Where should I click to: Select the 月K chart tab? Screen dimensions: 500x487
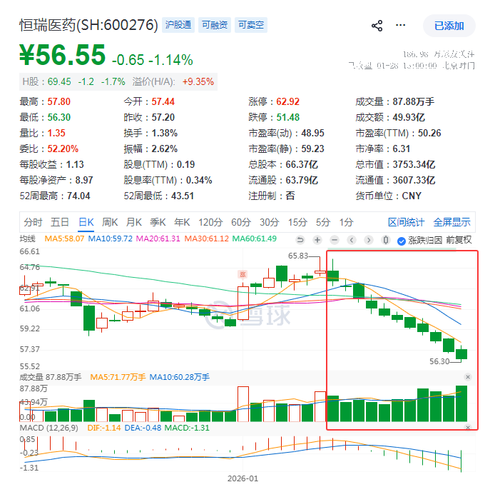coord(134,222)
